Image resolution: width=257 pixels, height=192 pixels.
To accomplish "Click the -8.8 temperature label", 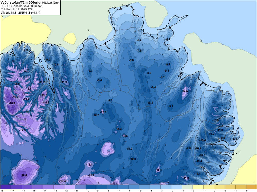I will (131, 60).
